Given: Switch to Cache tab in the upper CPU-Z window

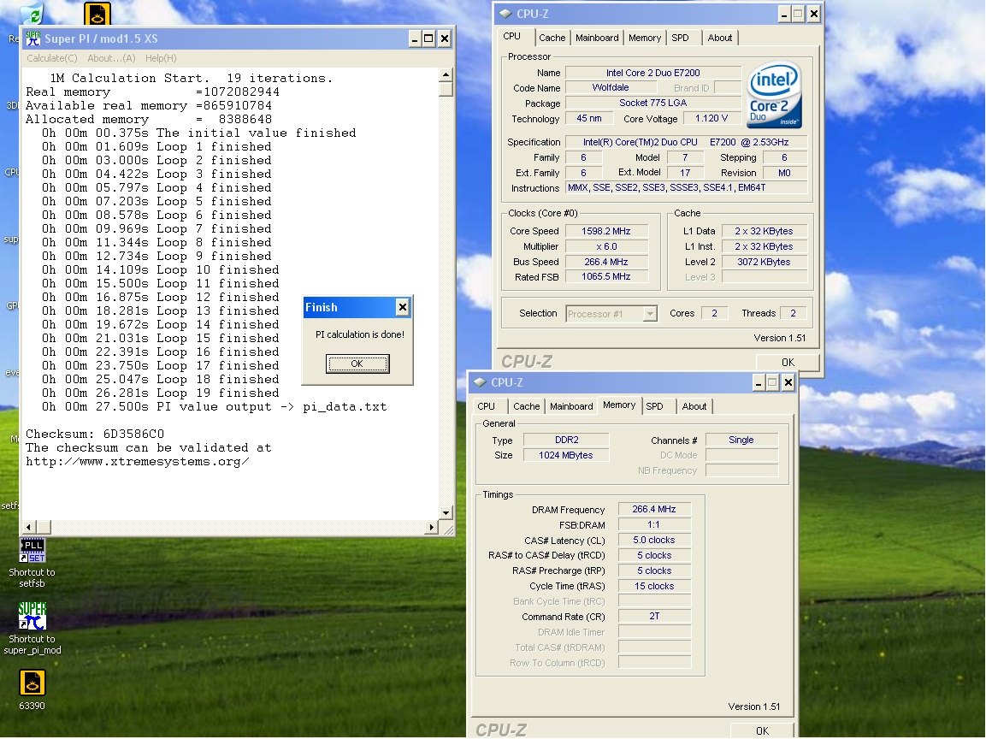Looking at the screenshot, I should 552,38.
